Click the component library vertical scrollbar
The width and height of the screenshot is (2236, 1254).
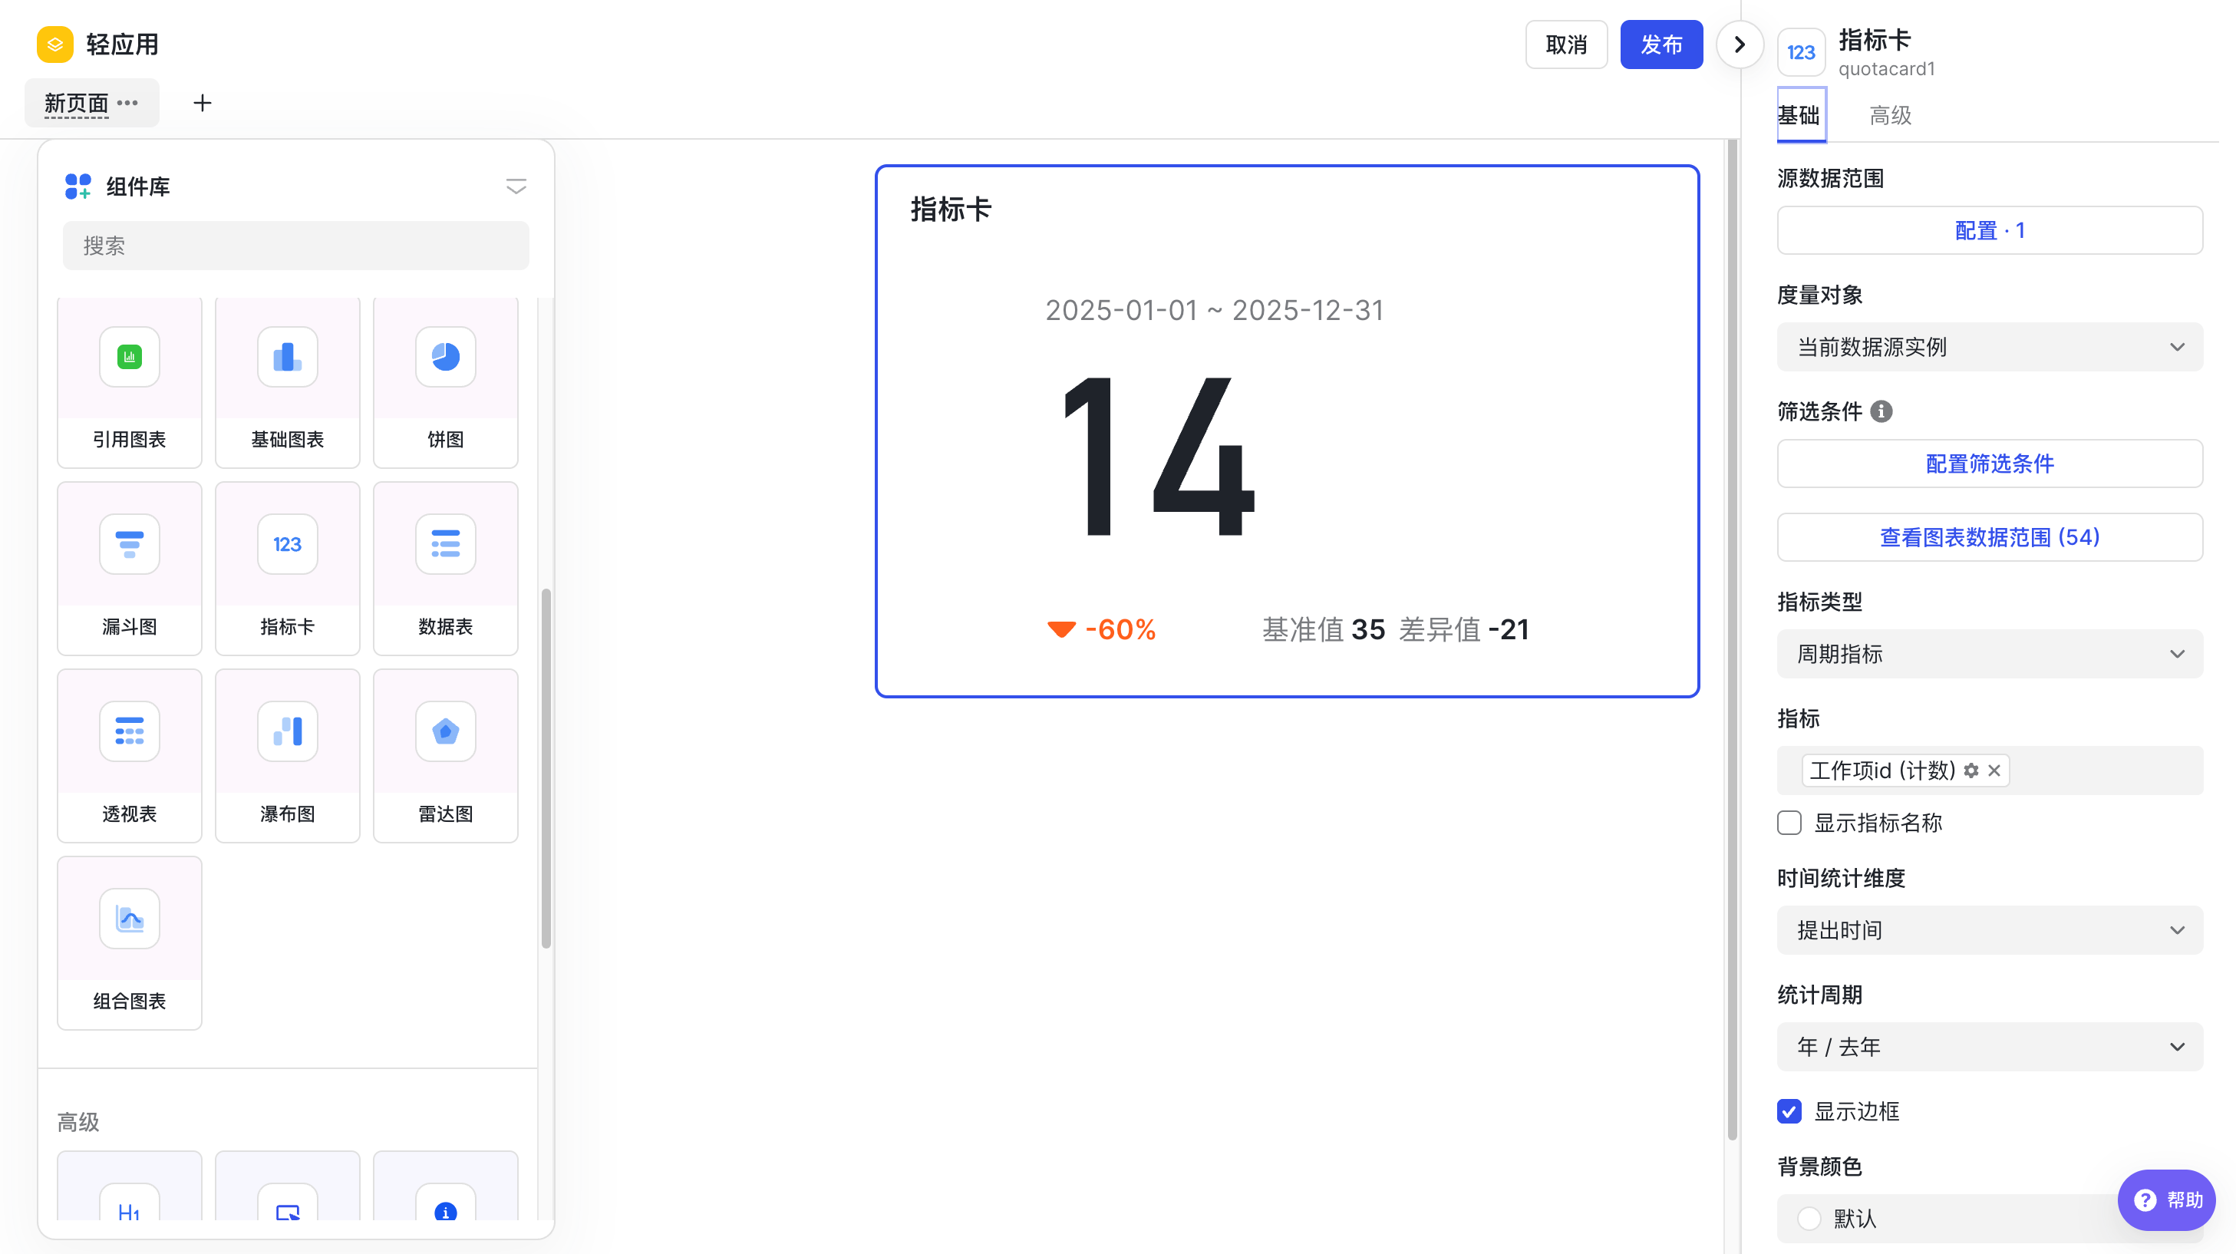tap(546, 768)
